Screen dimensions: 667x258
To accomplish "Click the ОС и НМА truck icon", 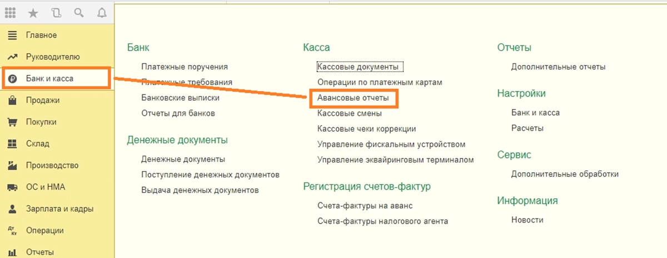I will pyautogui.click(x=12, y=187).
